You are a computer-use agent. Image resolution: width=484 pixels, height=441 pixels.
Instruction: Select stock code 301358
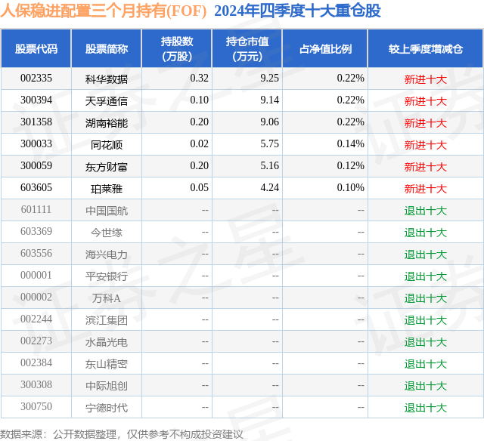tap(36, 122)
